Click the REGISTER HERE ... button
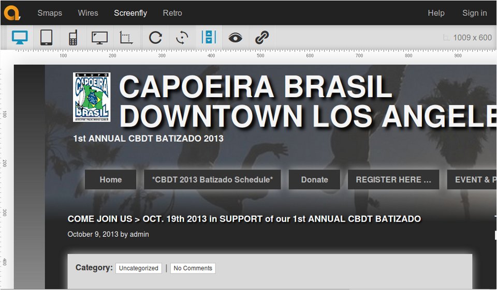Viewport: 497px width, 290px height. [393, 179]
